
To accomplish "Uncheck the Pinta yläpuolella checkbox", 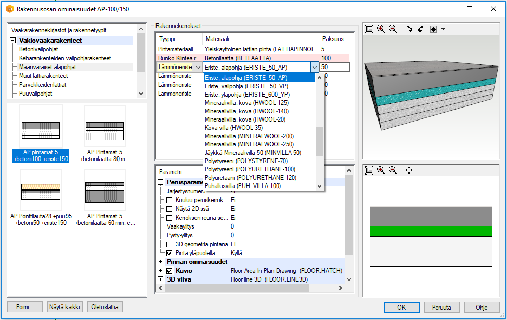I will click(x=170, y=253).
